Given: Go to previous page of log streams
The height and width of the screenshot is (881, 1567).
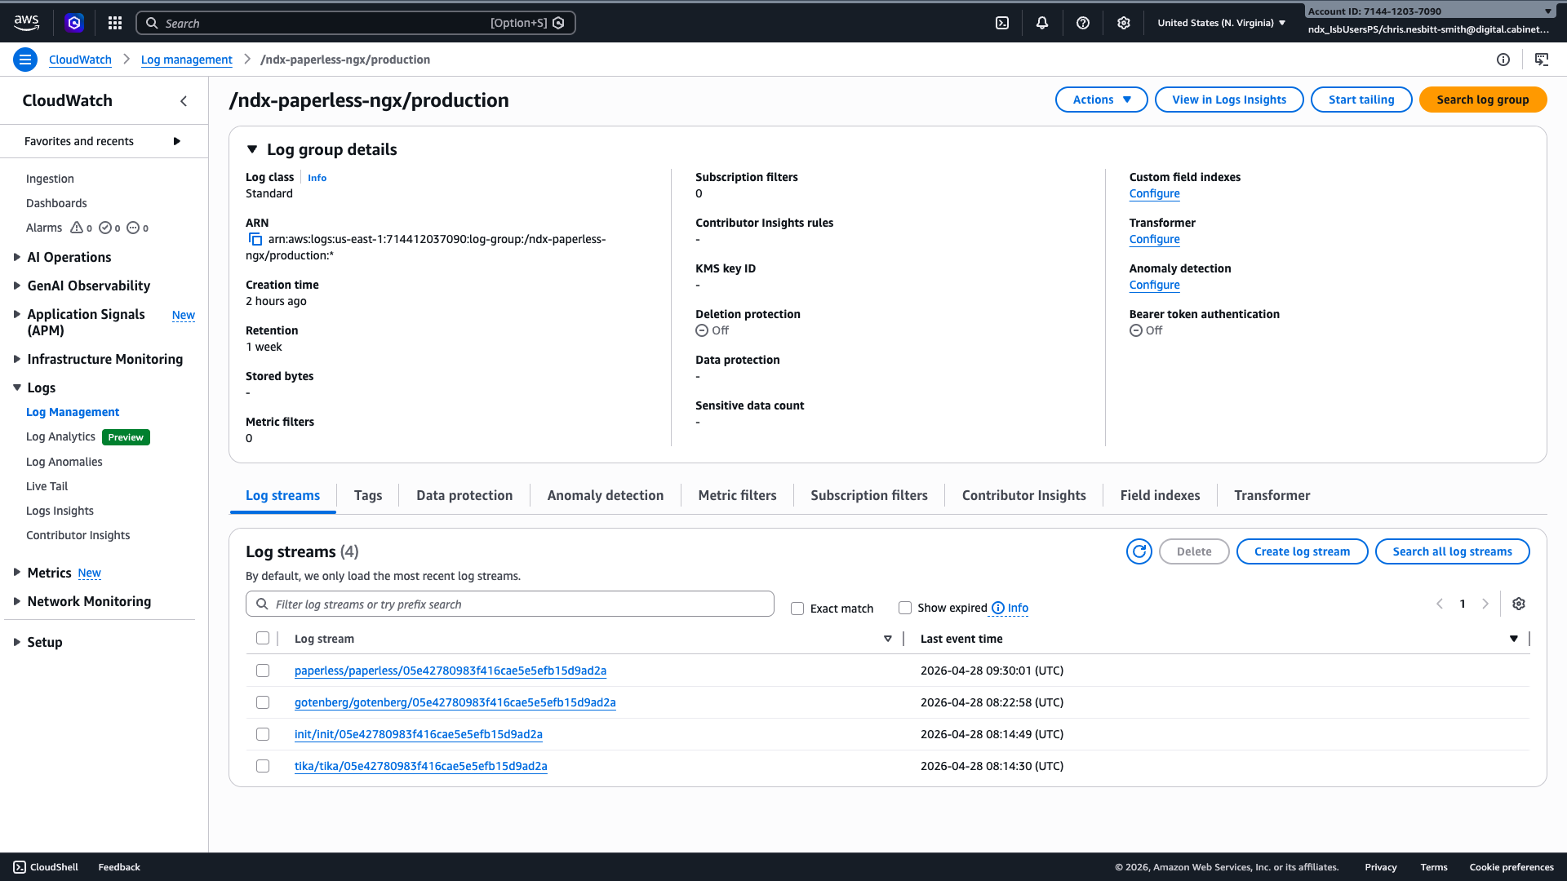Looking at the screenshot, I should pyautogui.click(x=1440, y=604).
